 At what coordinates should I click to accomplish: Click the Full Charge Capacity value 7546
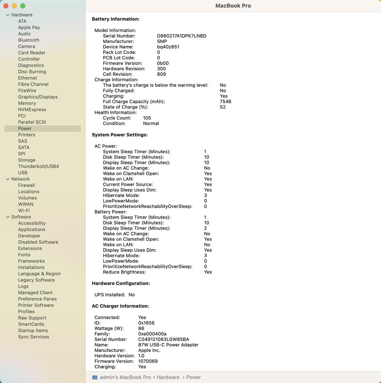[225, 102]
